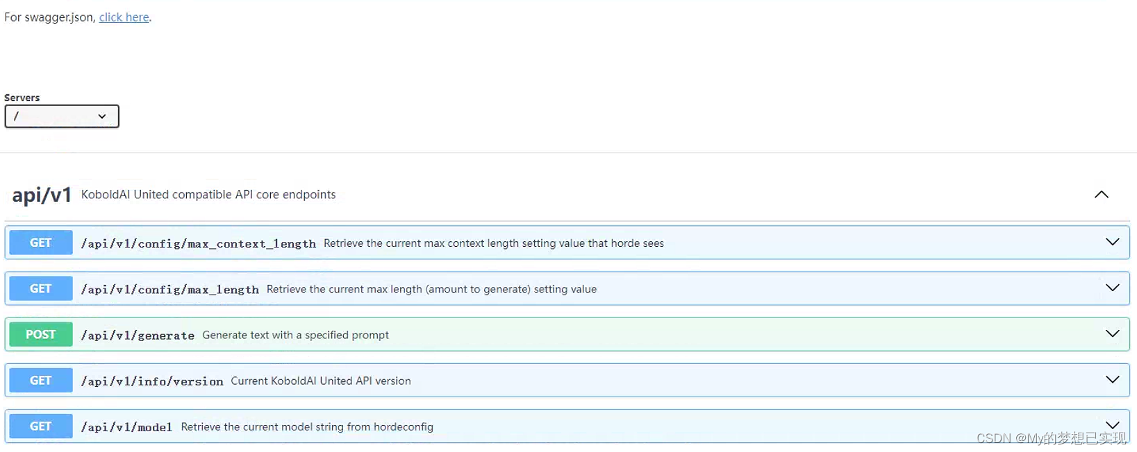Select path /api/v1/config/max_length
This screenshot has width=1137, height=452.
point(170,289)
